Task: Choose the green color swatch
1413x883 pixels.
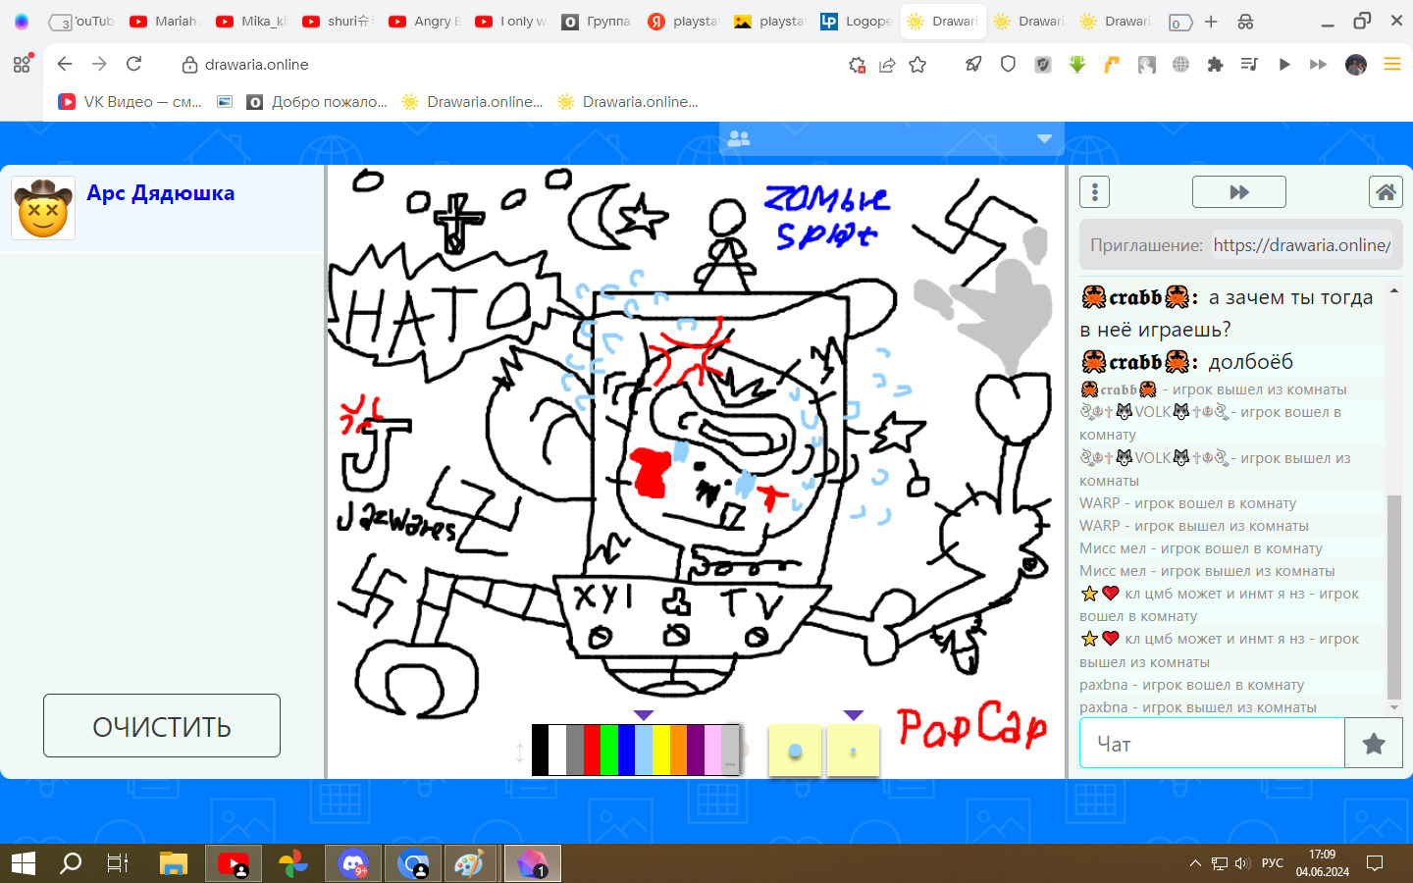Action: coord(609,750)
